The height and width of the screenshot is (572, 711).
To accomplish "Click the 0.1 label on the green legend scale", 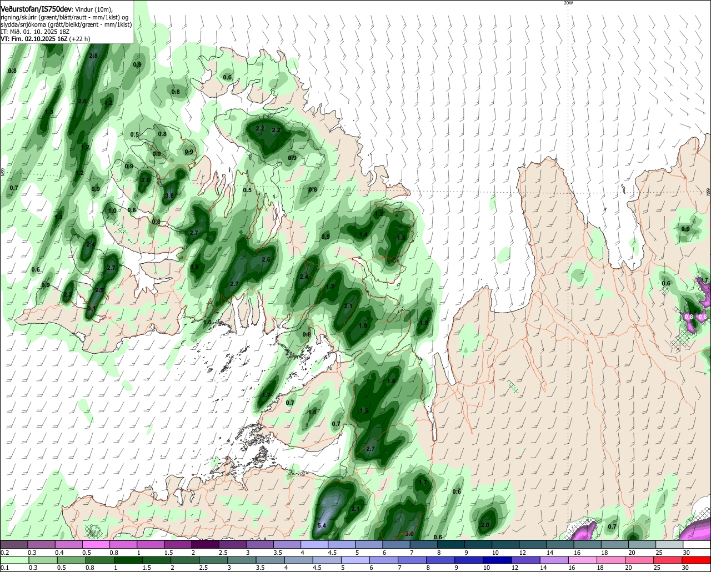I will tap(4, 568).
